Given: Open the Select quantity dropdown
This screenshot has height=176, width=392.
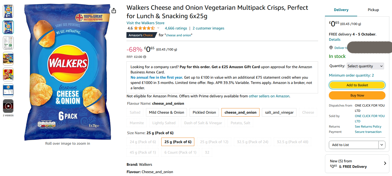Looking at the screenshot, I should pos(365,66).
